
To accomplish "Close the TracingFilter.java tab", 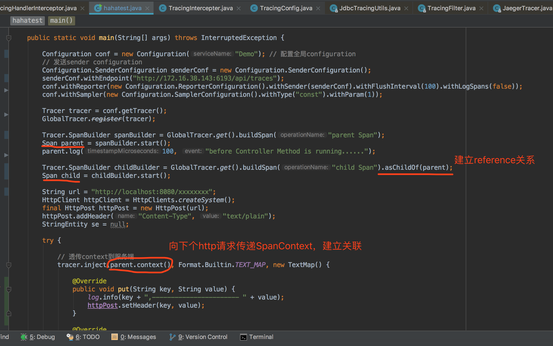I will (481, 8).
